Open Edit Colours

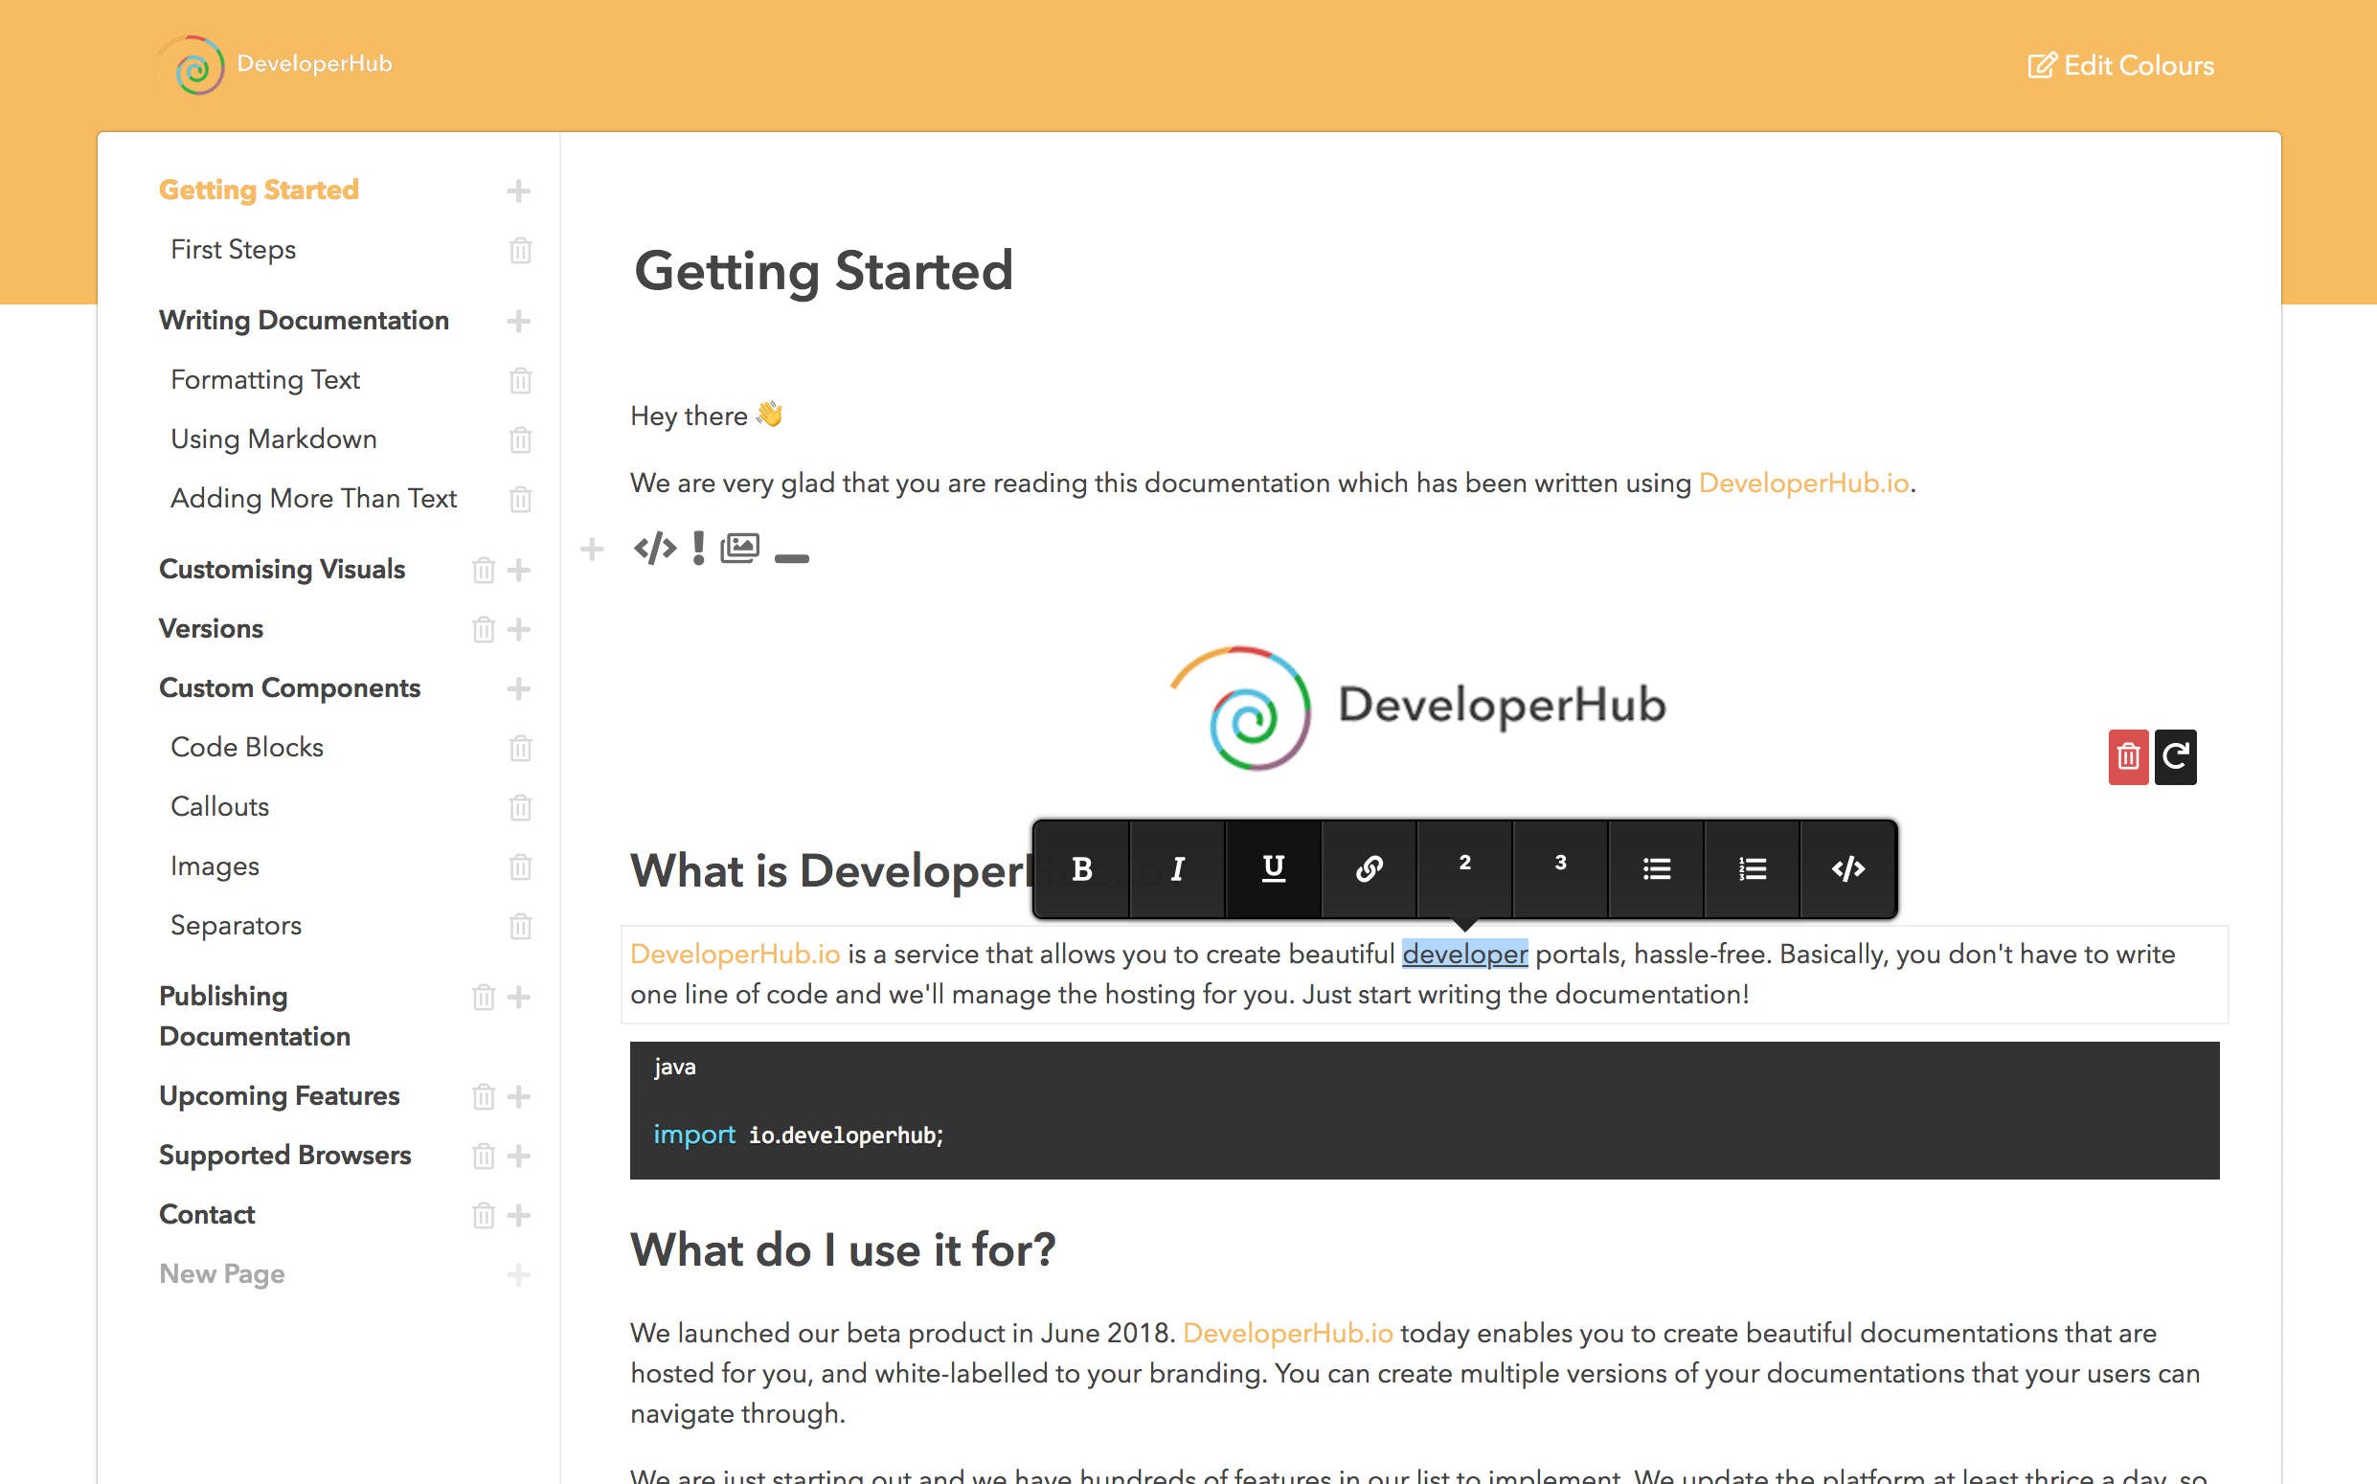[2120, 66]
